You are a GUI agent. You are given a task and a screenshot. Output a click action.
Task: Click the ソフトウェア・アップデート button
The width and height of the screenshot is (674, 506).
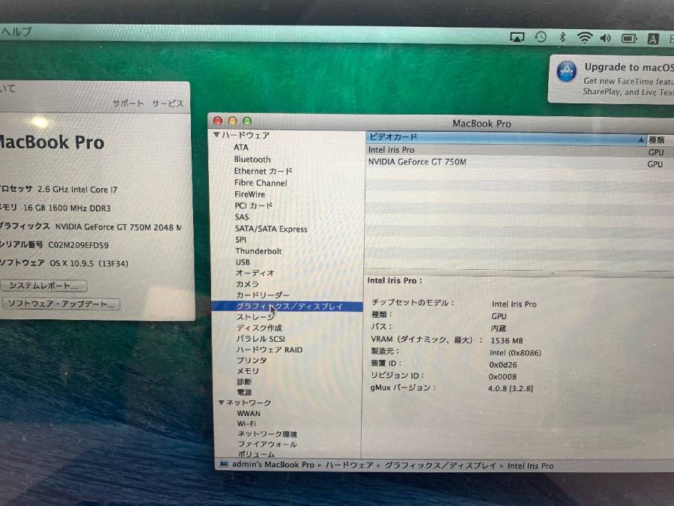click(x=61, y=304)
